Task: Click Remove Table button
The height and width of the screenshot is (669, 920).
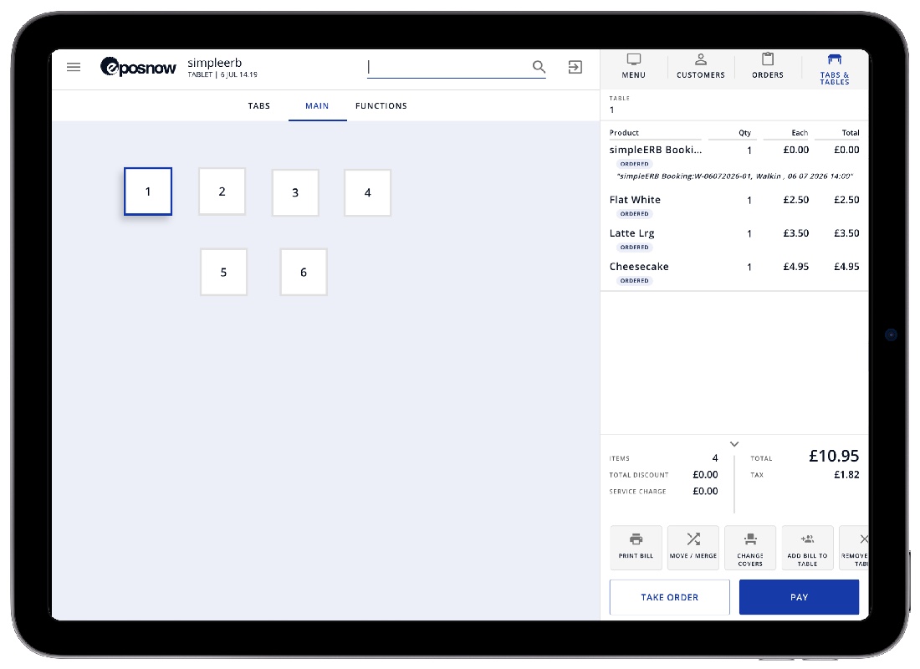Action: [854, 548]
